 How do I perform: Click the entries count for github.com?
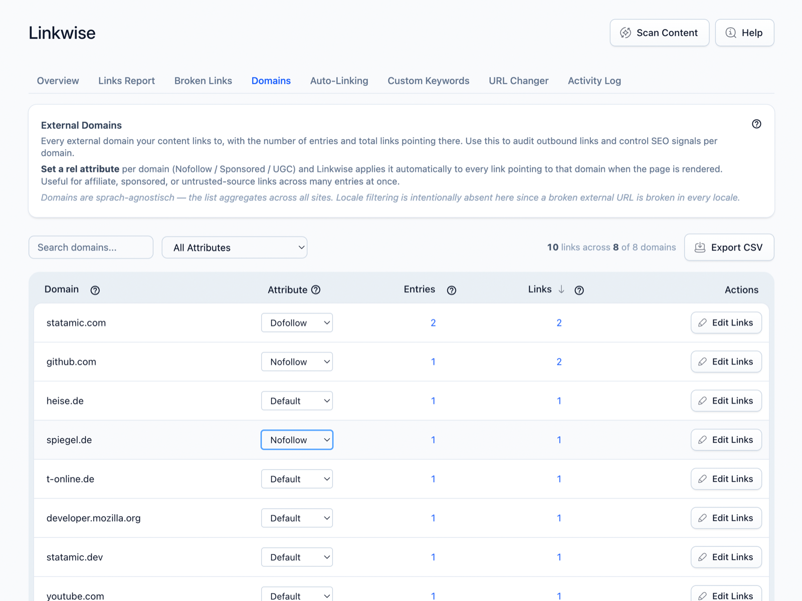click(x=433, y=362)
